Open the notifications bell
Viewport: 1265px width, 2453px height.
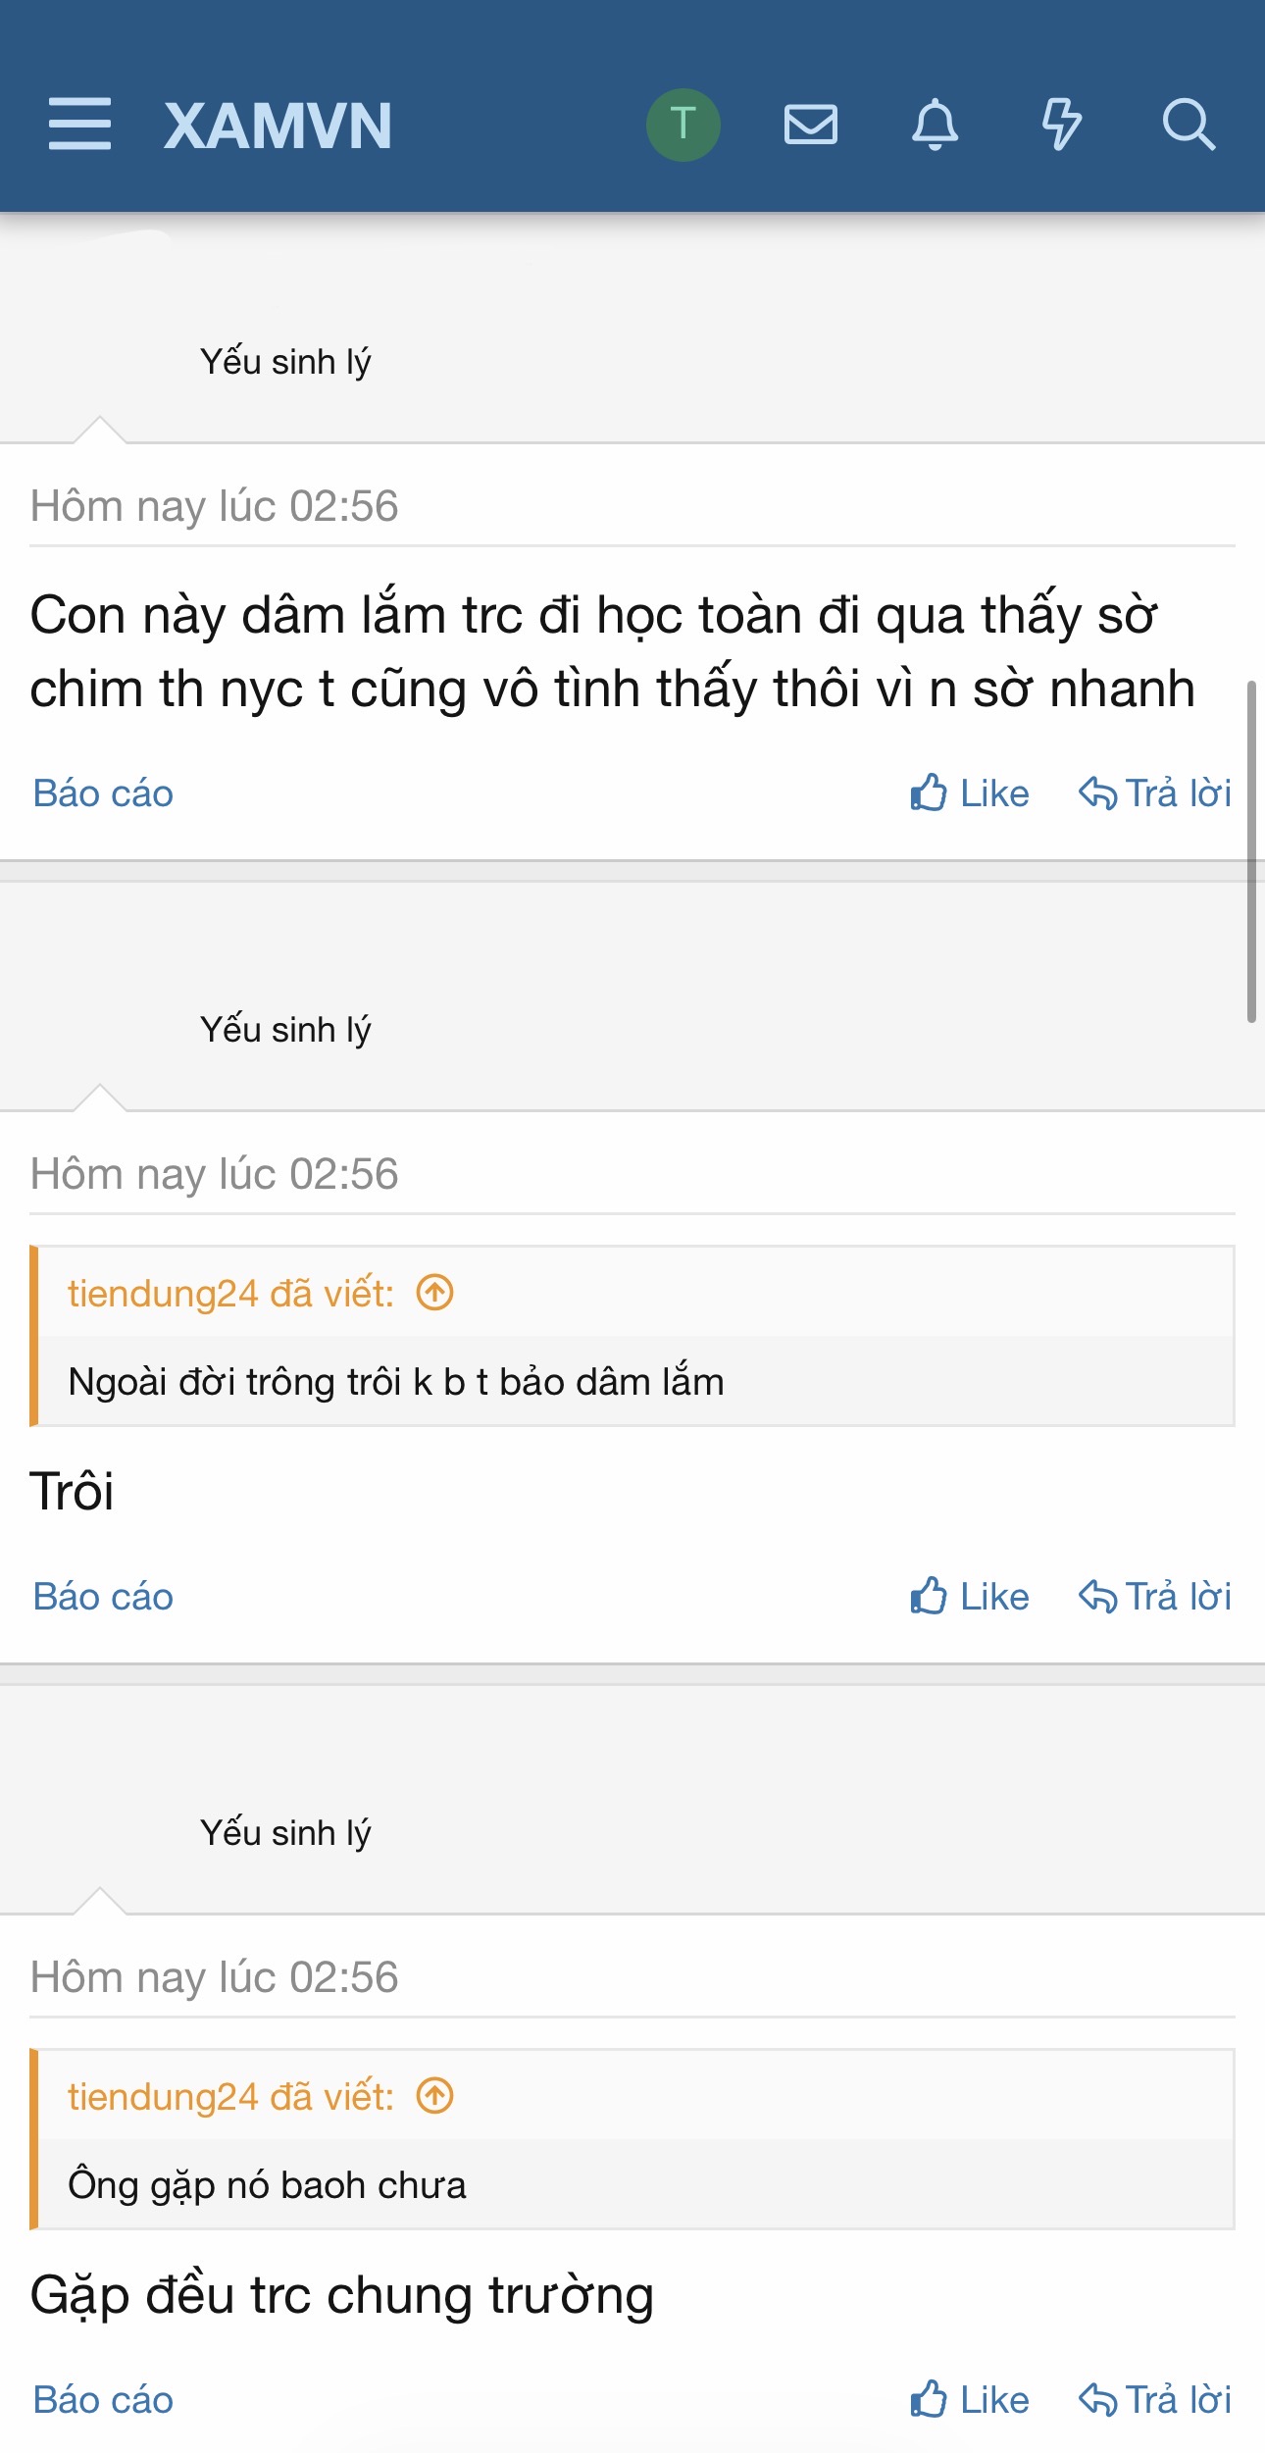click(x=935, y=125)
